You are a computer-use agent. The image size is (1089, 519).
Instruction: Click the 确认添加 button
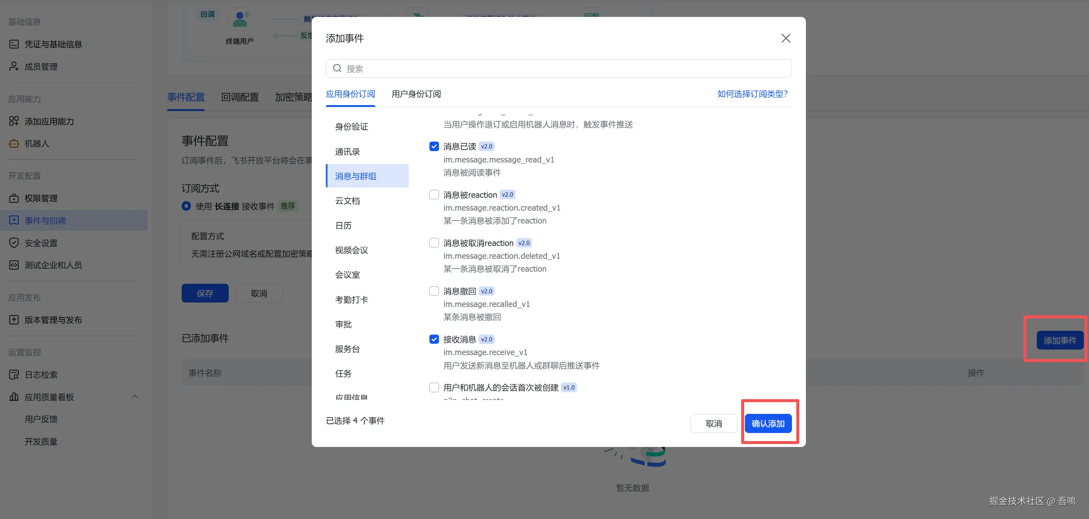(x=768, y=423)
